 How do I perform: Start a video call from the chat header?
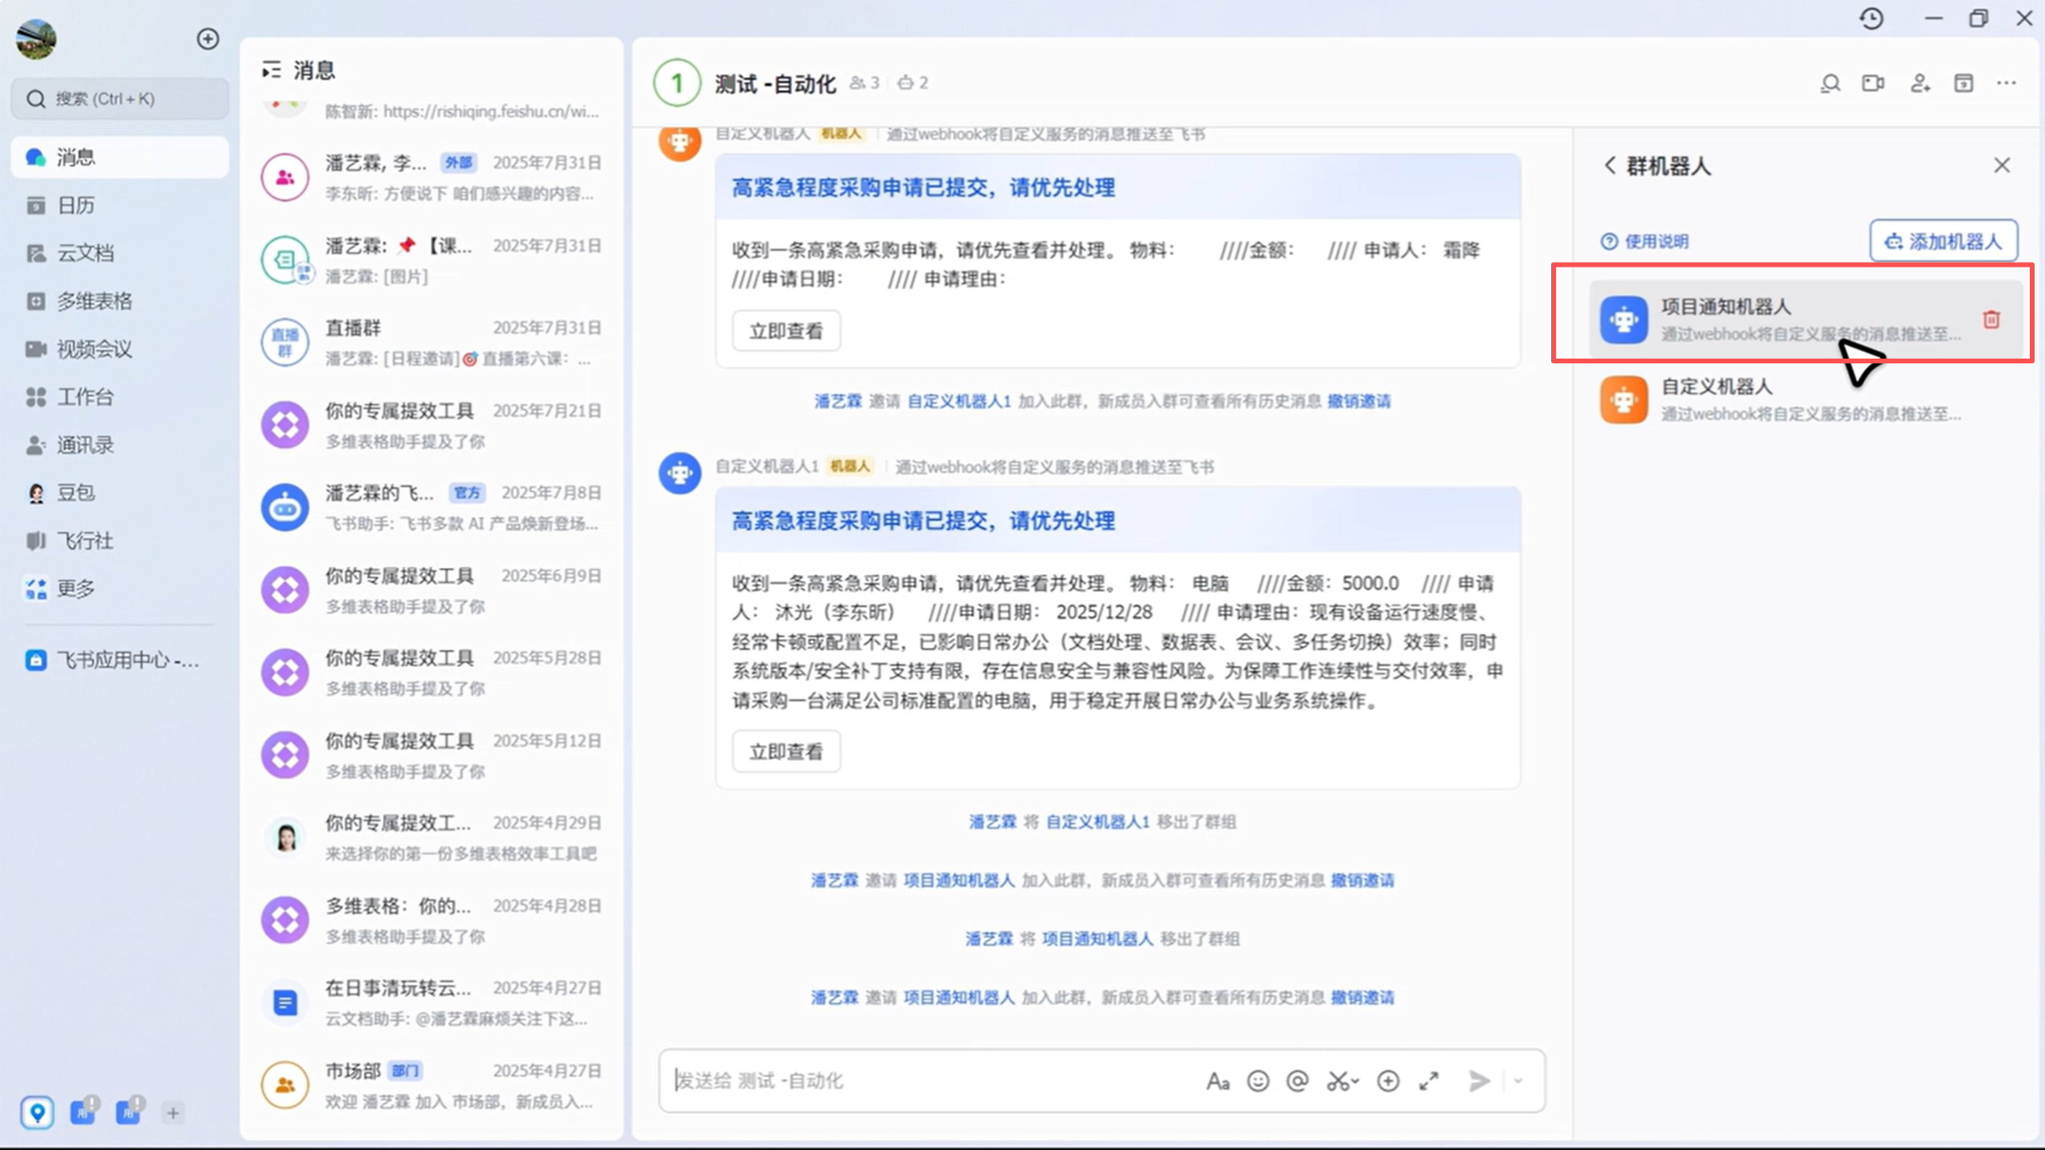pos(1873,83)
